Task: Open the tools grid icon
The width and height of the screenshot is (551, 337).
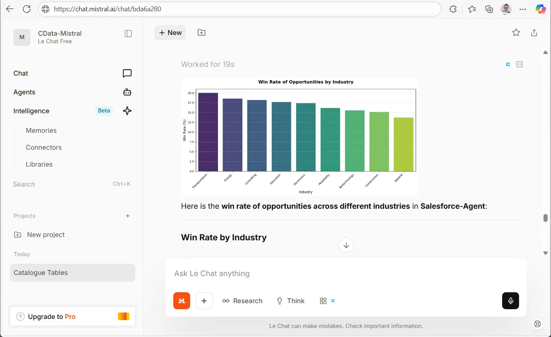Action: (323, 301)
